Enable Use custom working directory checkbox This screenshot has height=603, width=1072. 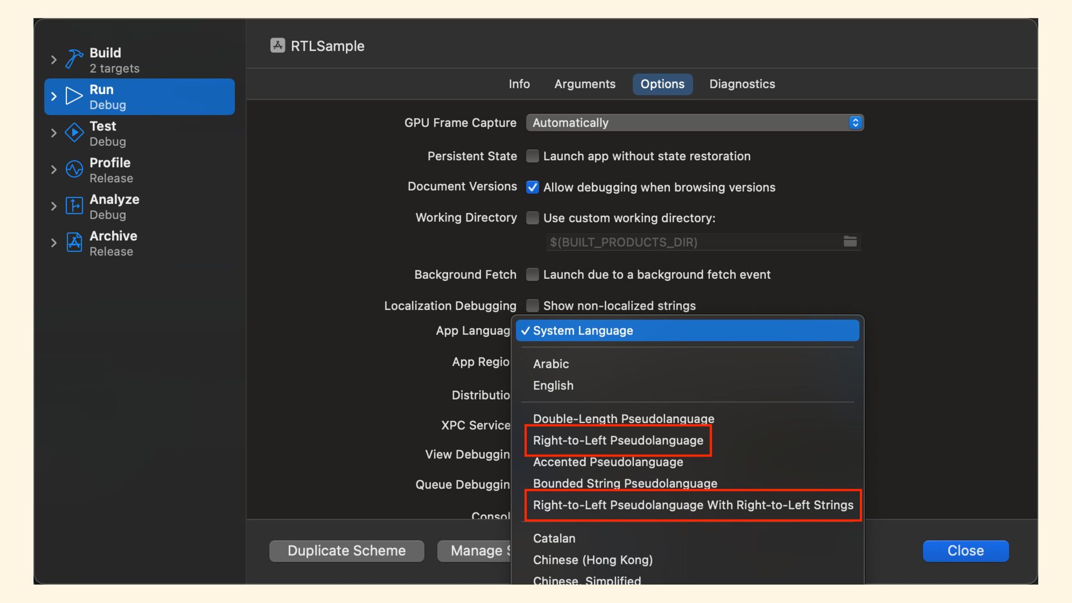click(533, 218)
